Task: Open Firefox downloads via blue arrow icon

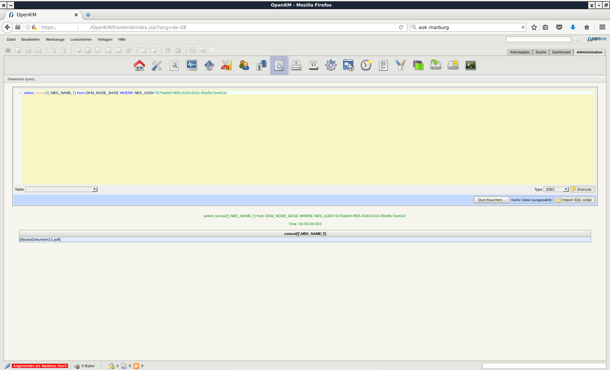Action: click(x=573, y=27)
